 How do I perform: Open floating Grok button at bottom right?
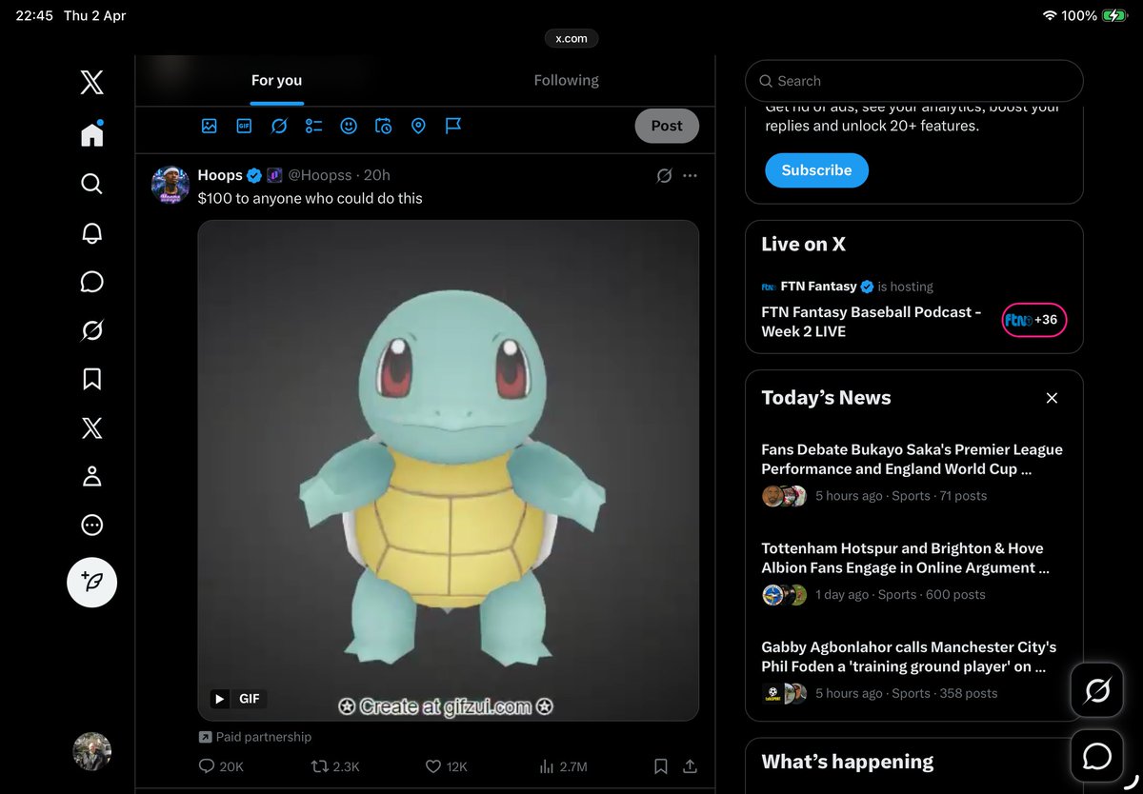point(1097,690)
